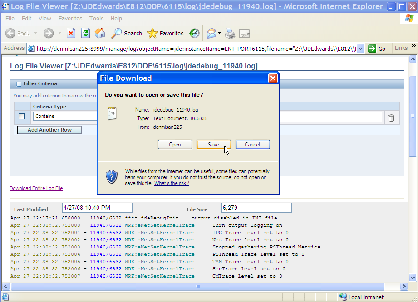Click the 'jdeDebugInit -- output disabled' log line
Screen dimensions: 418x302
click(x=145, y=218)
